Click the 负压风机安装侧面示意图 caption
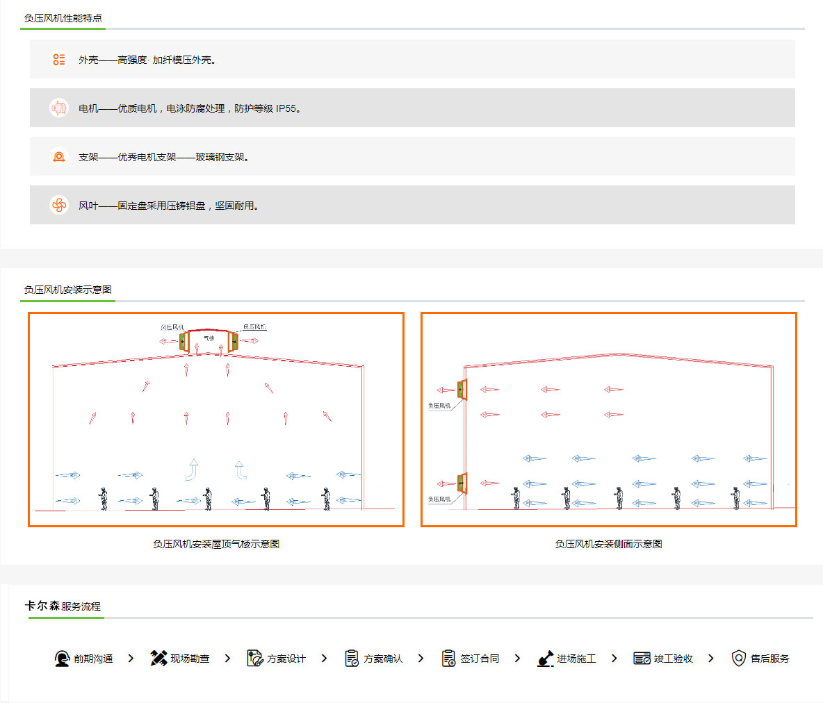 (x=608, y=544)
